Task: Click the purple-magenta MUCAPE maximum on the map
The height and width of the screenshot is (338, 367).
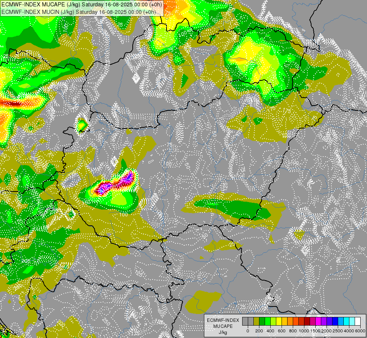Action: coord(115,183)
